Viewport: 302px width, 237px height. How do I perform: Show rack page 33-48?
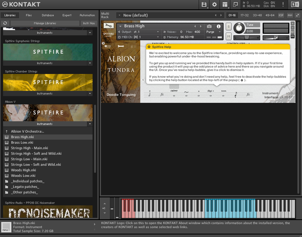pyautogui.click(x=257, y=15)
